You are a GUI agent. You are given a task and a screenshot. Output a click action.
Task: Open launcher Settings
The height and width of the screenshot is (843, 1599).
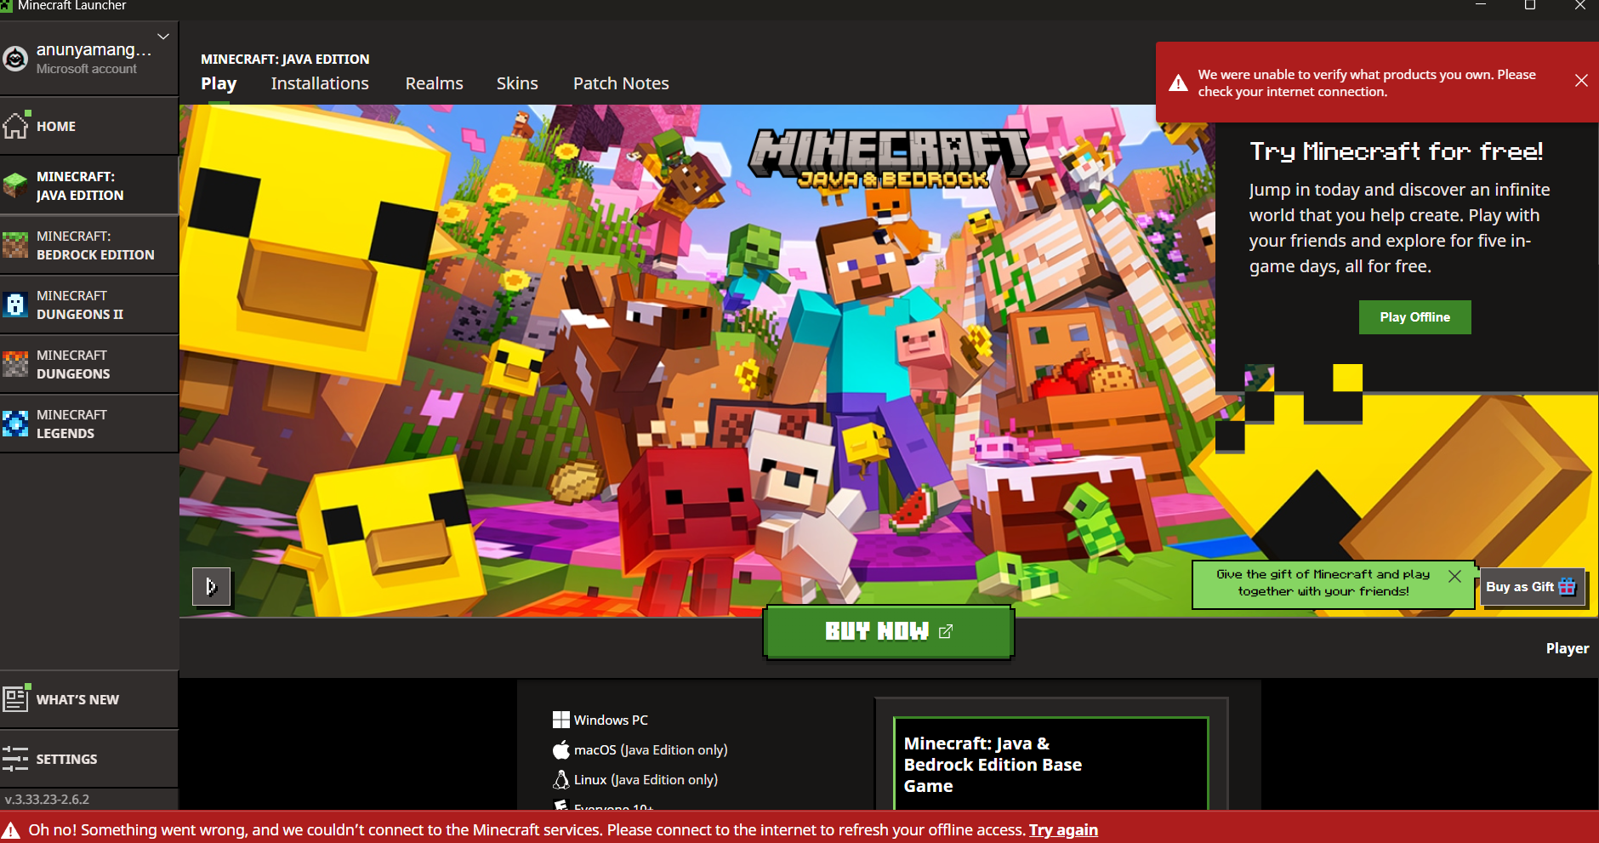coord(89,759)
